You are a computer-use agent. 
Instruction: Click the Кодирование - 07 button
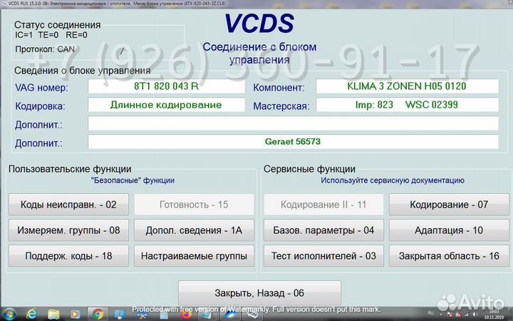click(449, 205)
